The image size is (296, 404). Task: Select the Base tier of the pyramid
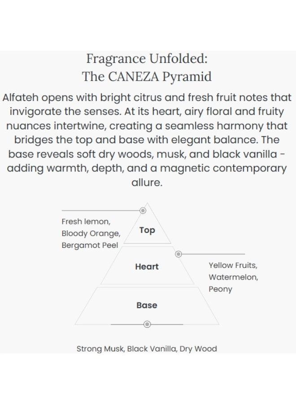tap(147, 305)
